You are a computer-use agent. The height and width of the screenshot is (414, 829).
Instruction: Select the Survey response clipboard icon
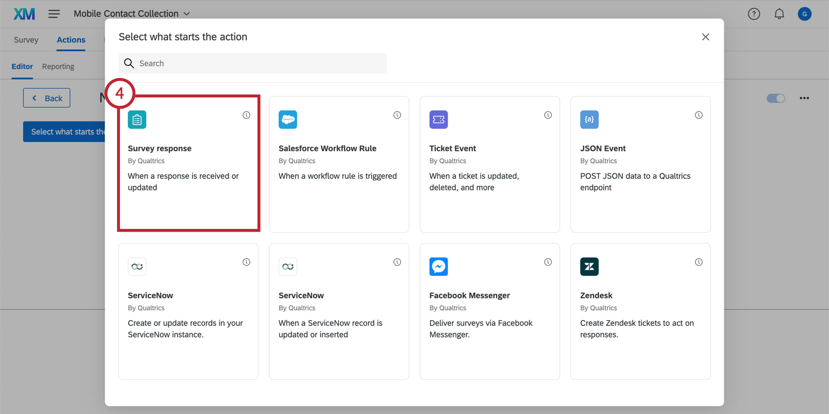point(137,119)
